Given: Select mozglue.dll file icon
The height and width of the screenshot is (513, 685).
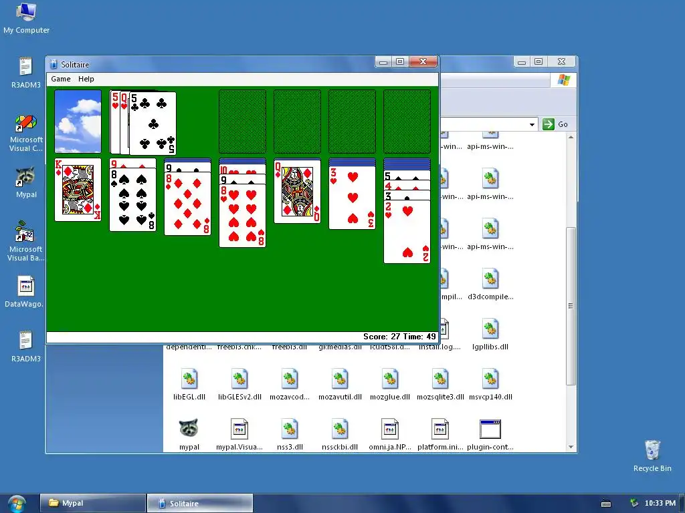Looking at the screenshot, I should [390, 385].
